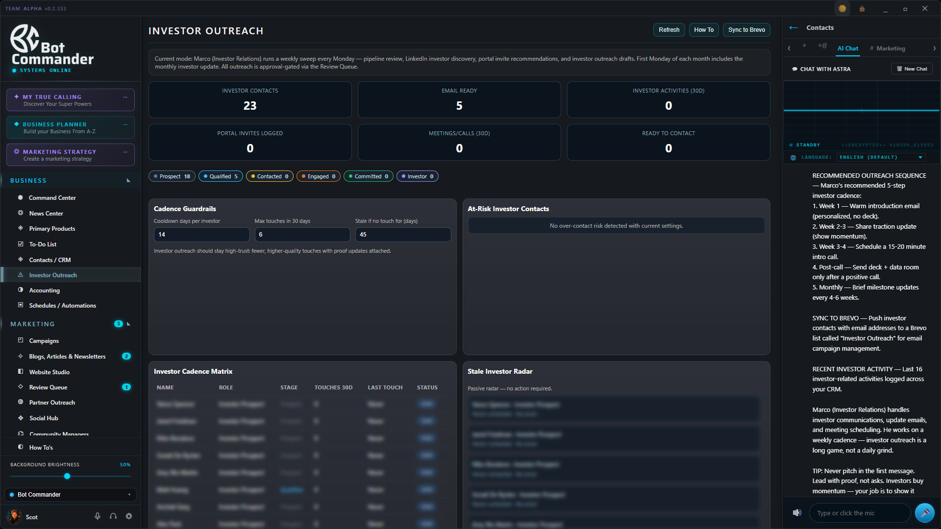Click the Refresh button
The image size is (941, 529).
[669, 30]
